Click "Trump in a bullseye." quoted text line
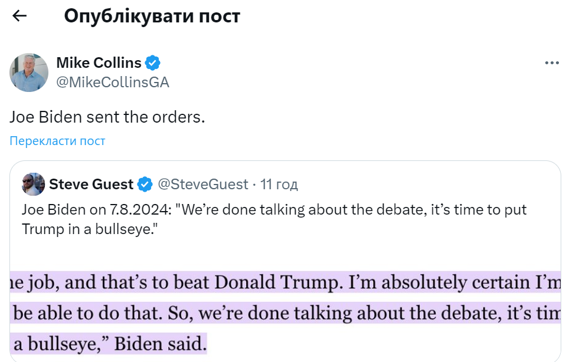Viewport: 566px width, 362px height. coord(91,229)
